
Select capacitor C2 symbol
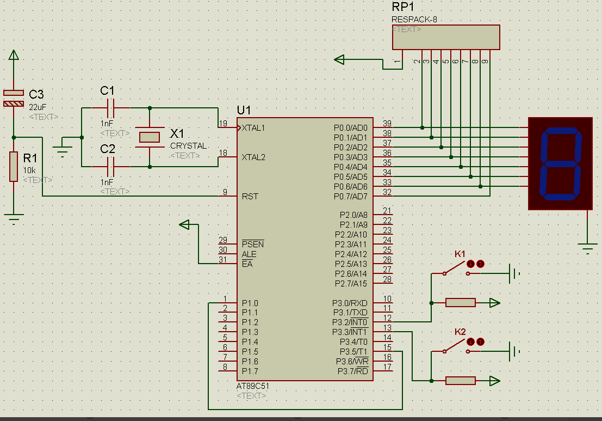click(x=110, y=167)
